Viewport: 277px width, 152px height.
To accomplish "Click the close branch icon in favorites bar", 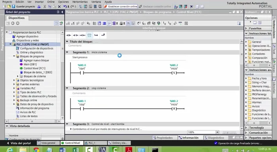I will pyautogui.click(x=103, y=35).
